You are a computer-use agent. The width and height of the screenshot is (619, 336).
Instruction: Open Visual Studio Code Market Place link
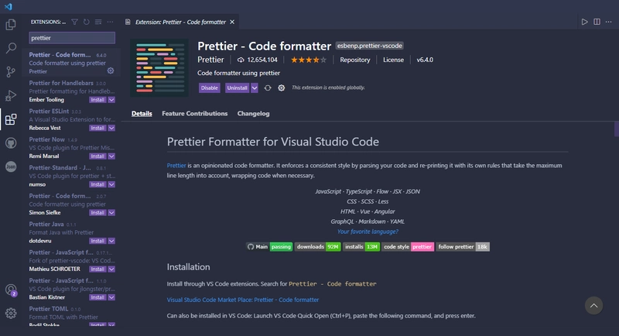tap(243, 300)
